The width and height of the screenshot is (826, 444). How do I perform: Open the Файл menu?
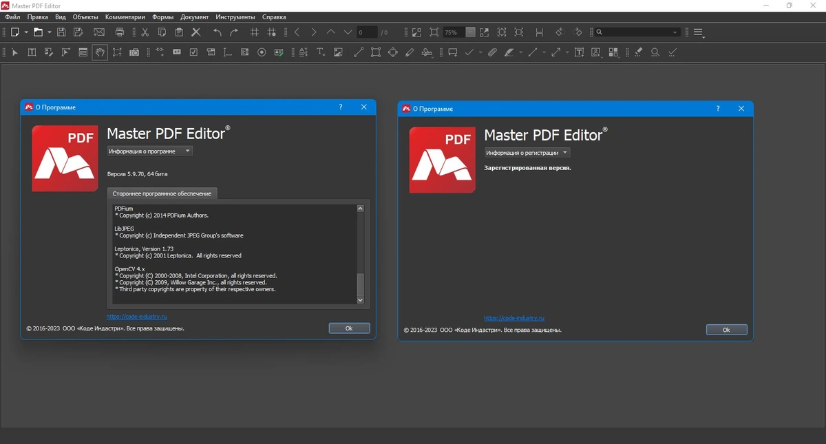tap(12, 17)
